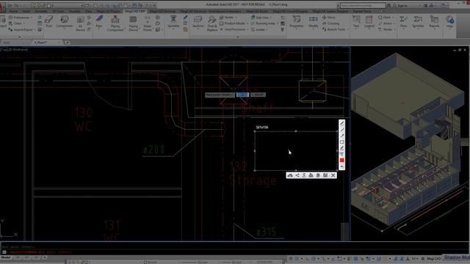Expand the Branch Tools dropdown
The height and width of the screenshot is (264, 470).
pyautogui.click(x=336, y=29)
